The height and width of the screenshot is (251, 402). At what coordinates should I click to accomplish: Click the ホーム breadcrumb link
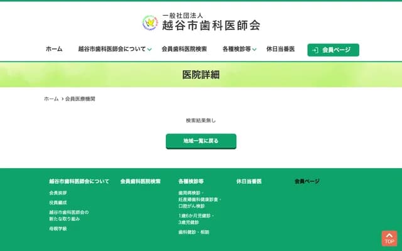(51, 99)
